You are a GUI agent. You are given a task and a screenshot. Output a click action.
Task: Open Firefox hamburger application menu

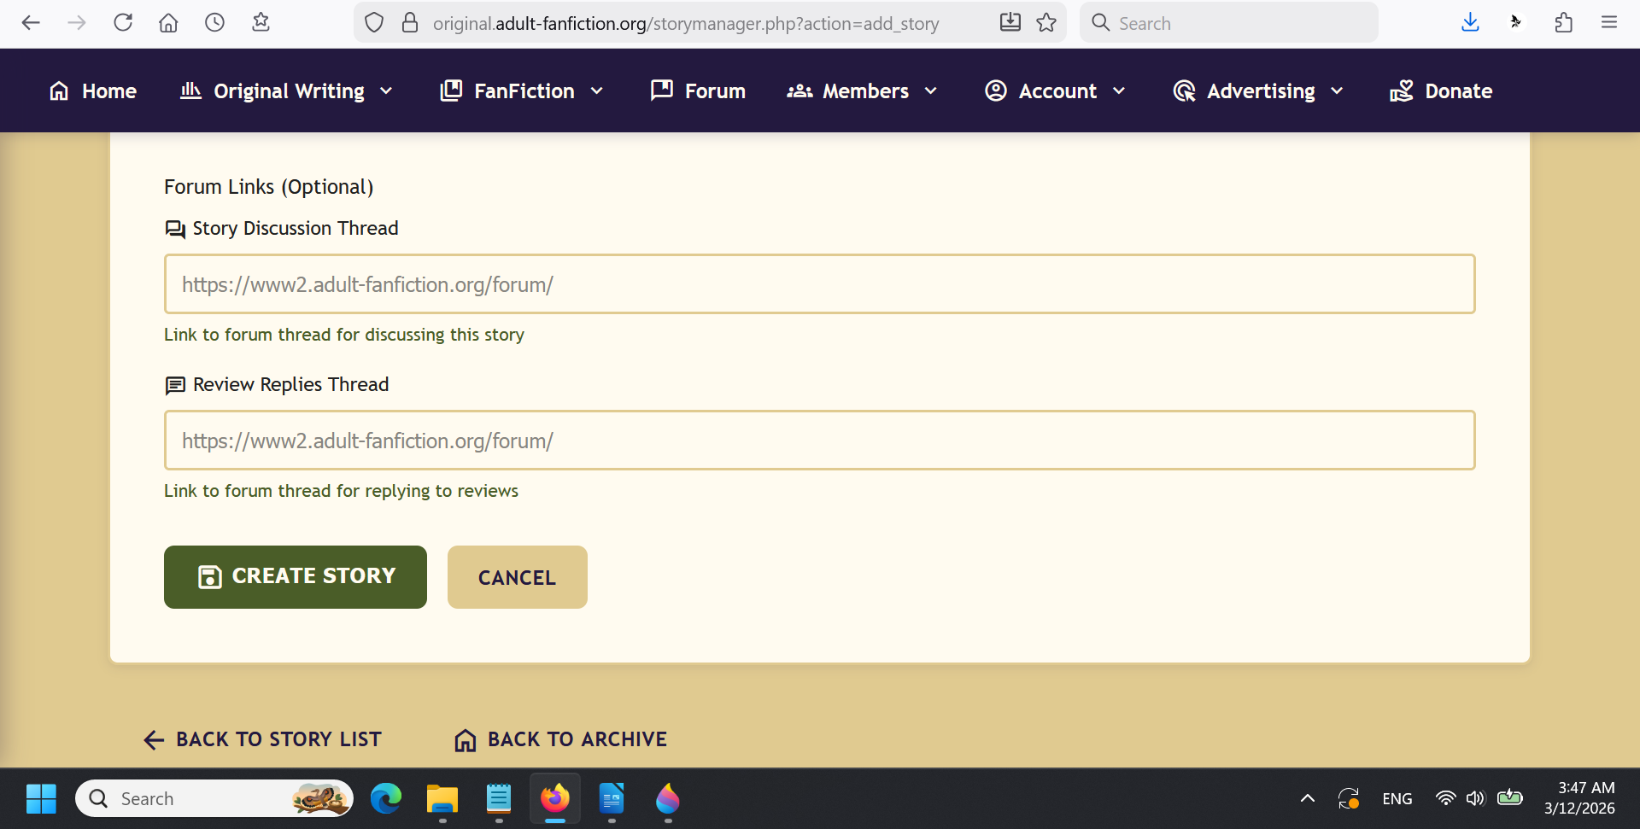tap(1609, 23)
